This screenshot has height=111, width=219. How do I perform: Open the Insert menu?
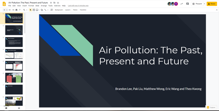(x=25, y=6)
